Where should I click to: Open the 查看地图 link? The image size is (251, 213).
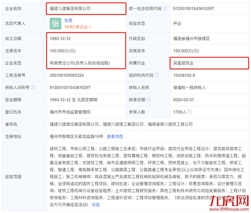tap(115, 136)
